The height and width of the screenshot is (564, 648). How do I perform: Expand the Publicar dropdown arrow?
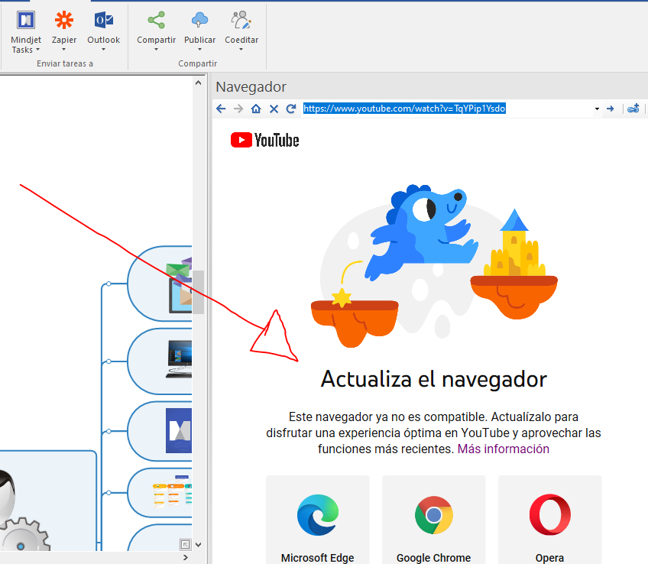click(199, 50)
